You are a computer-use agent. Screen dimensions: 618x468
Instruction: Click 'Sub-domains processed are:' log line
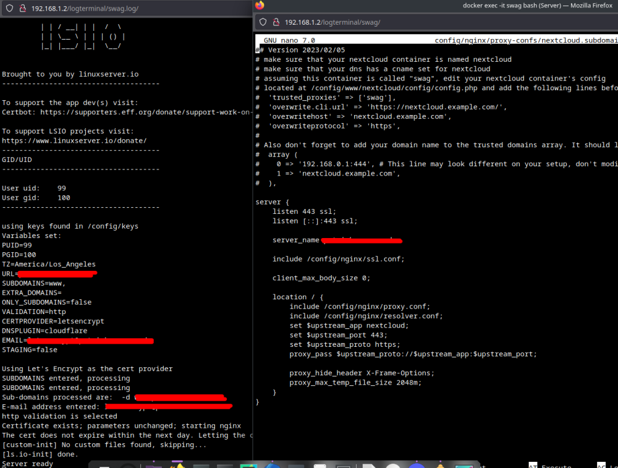pyautogui.click(x=57, y=397)
